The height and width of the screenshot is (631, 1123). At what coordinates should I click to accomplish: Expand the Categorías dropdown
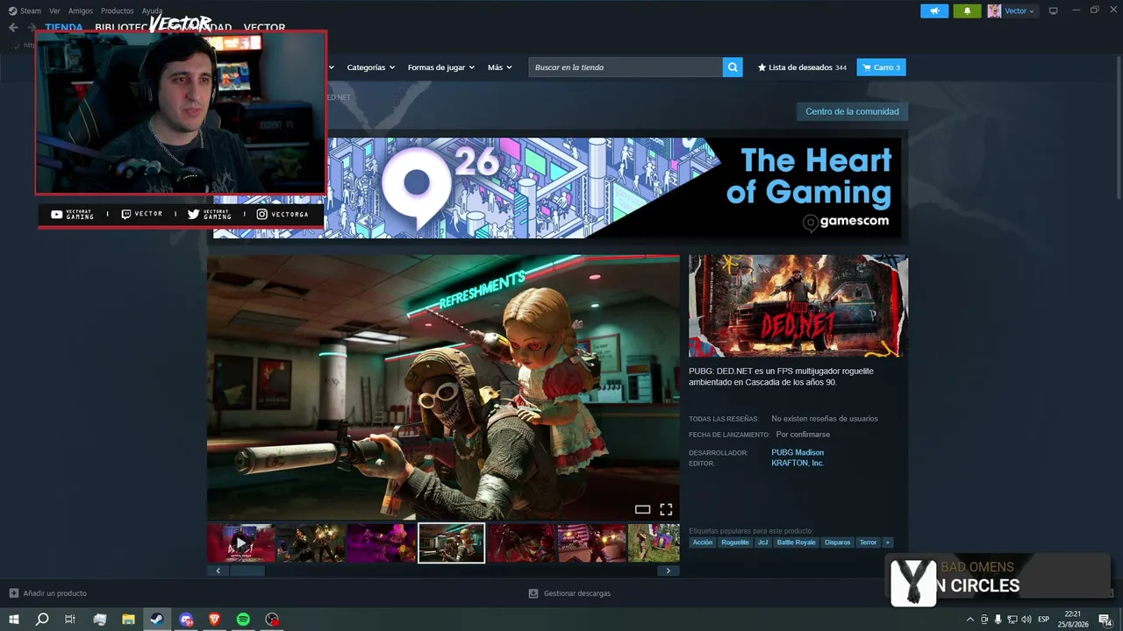coord(371,67)
